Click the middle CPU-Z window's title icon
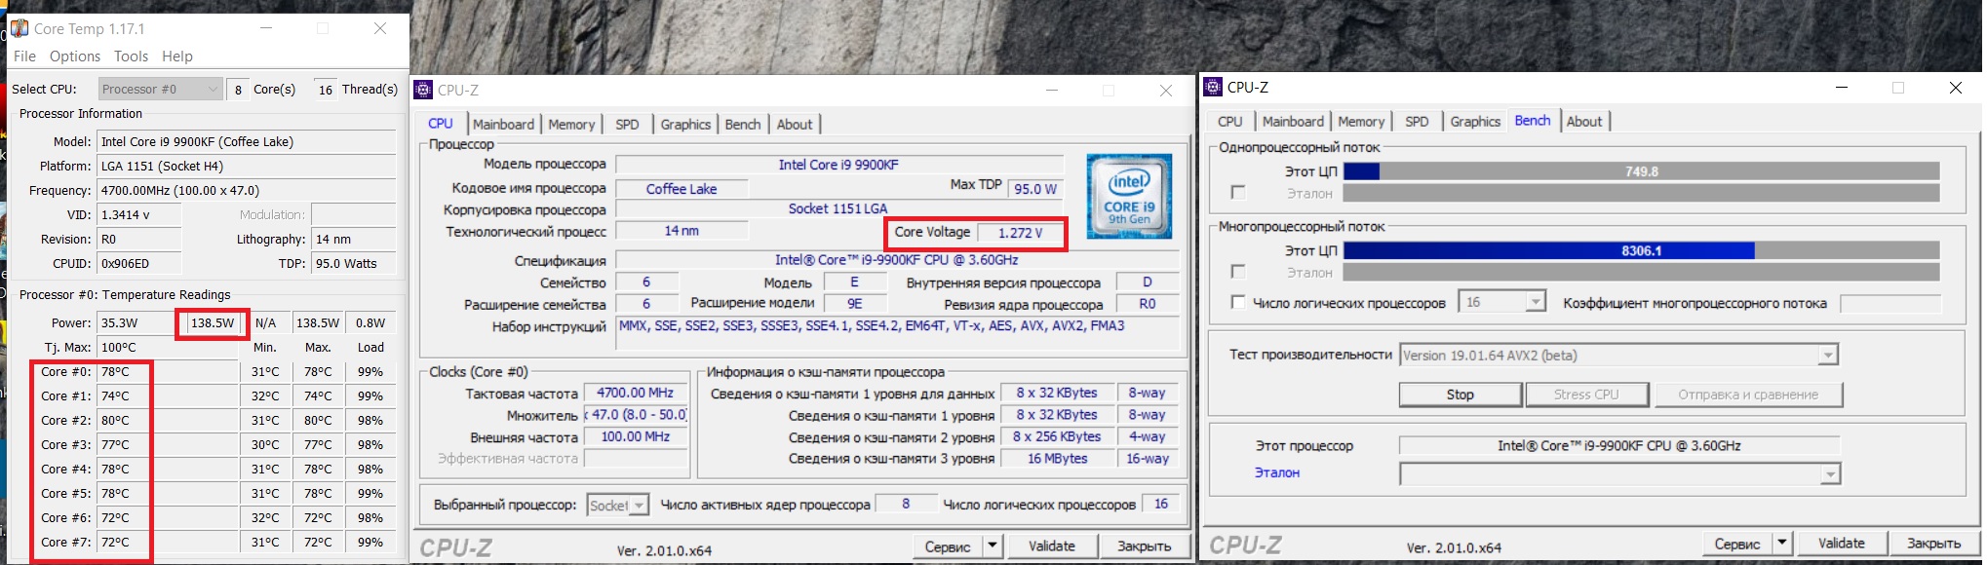Viewport: 1987px width, 565px height. coord(423,90)
